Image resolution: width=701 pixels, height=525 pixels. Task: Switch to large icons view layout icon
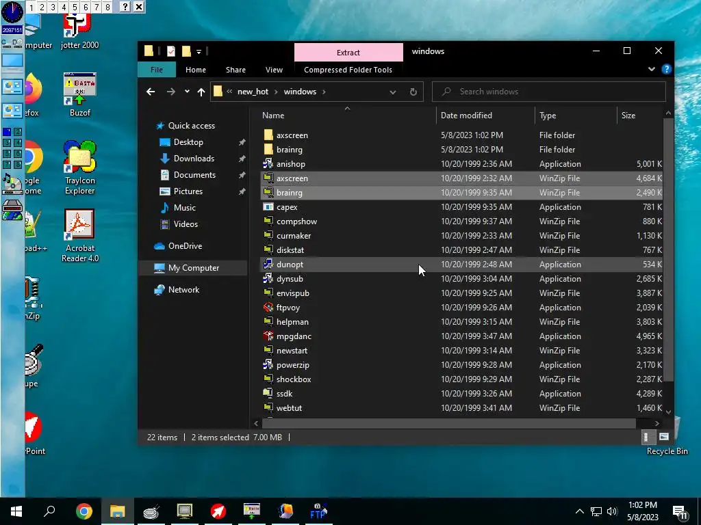pos(664,437)
